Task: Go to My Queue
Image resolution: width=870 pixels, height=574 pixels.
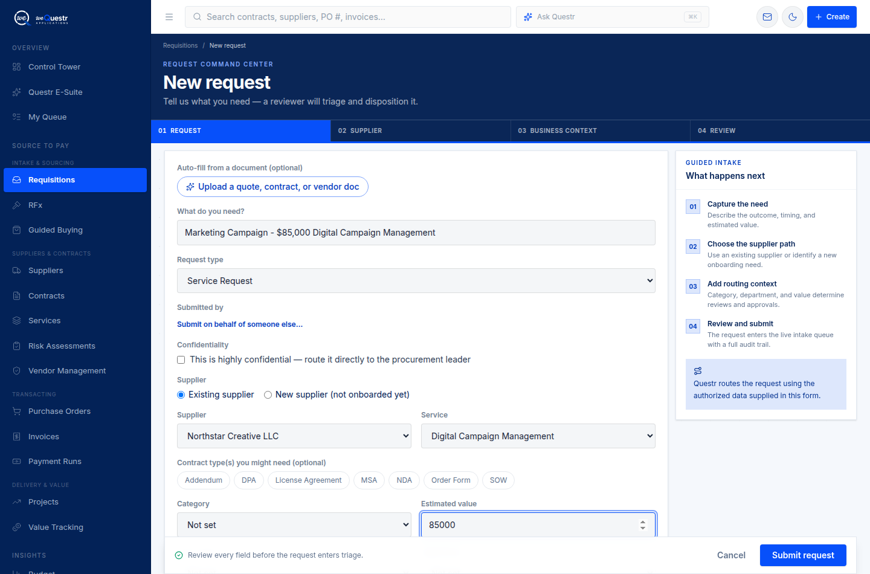Action: coord(75,117)
